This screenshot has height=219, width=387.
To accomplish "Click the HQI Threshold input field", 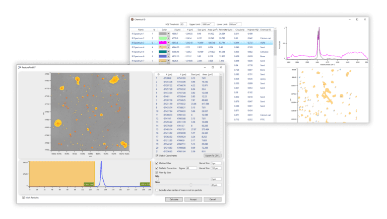I will pyautogui.click(x=183, y=24).
